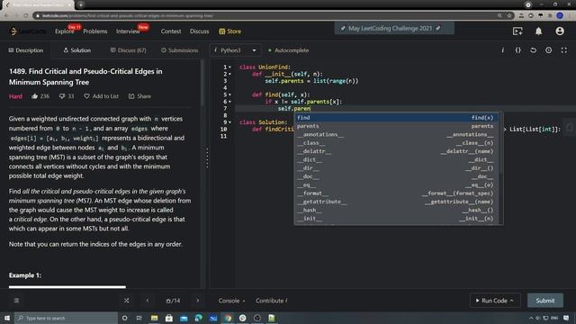Expand the Console panel

click(231, 301)
